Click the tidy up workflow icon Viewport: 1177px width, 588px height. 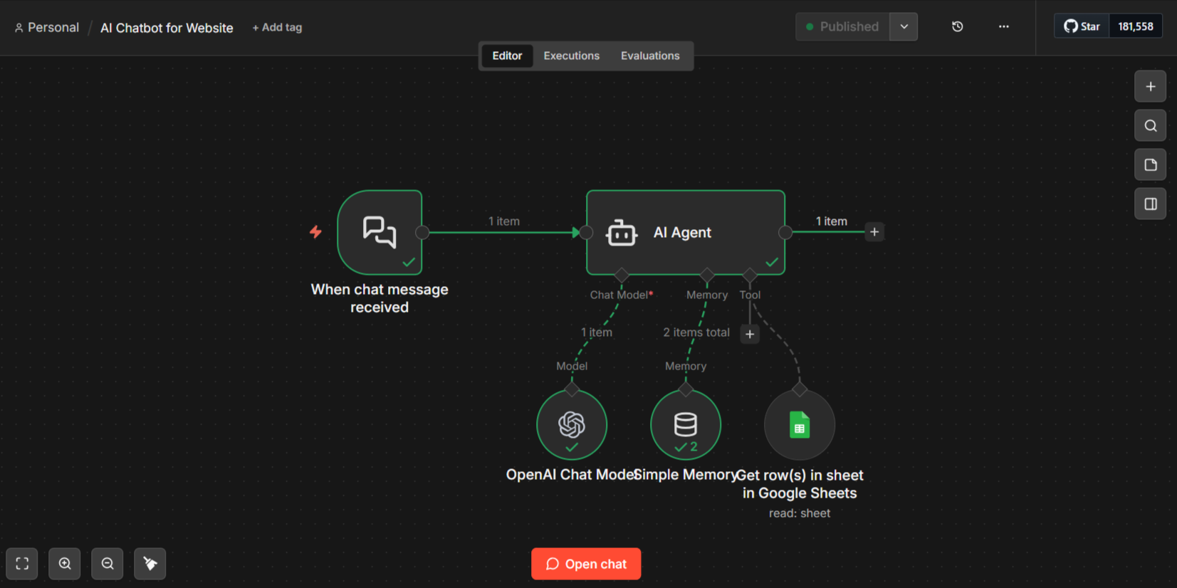coord(150,564)
